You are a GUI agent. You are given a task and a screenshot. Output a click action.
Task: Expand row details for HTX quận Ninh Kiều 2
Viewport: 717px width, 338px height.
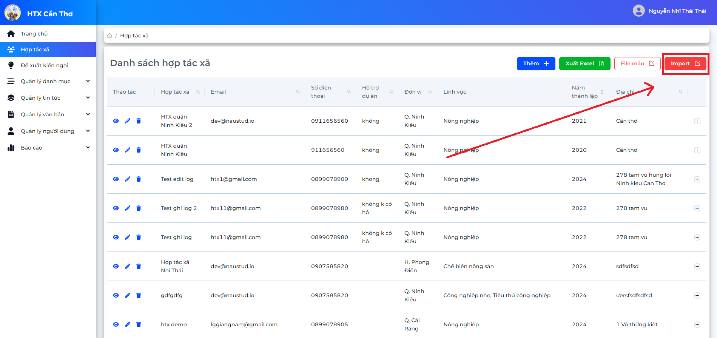(x=697, y=121)
